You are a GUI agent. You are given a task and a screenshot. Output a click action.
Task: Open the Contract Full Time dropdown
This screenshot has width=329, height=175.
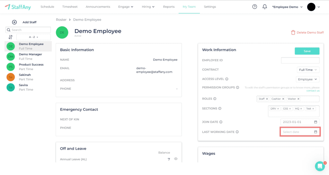pos(308,70)
